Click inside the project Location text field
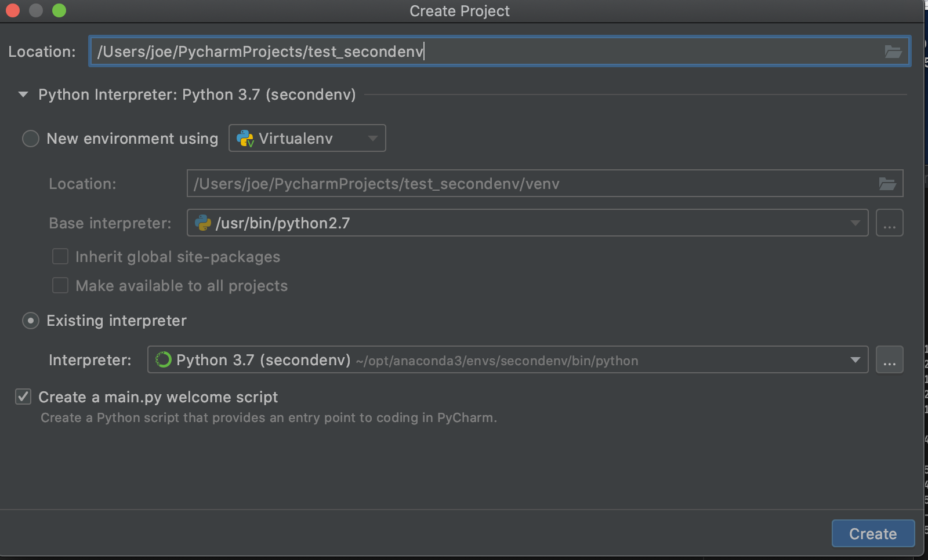The image size is (928, 560). [x=348, y=52]
